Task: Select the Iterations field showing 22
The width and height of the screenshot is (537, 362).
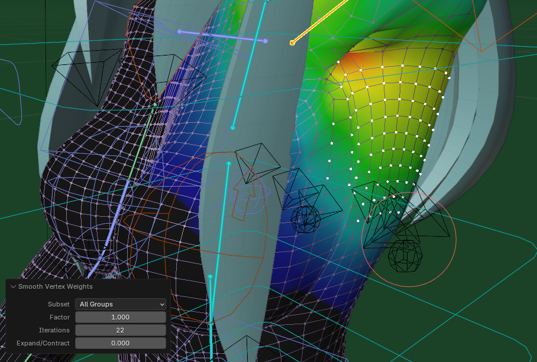Action: tap(121, 330)
